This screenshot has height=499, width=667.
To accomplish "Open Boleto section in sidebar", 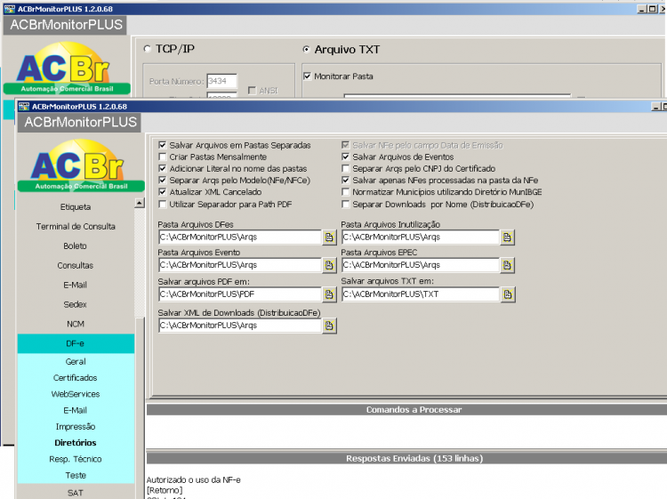I will tap(76, 245).
